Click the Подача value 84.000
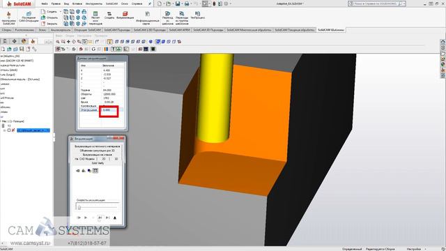Image resolution: width=446 pixels, height=251 pixels. pyautogui.click(x=107, y=90)
